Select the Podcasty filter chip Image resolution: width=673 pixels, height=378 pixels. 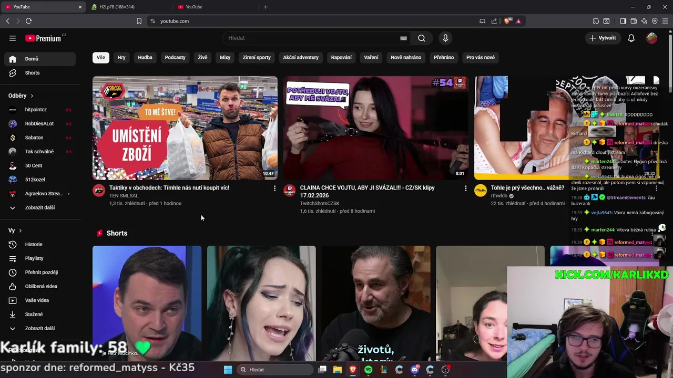(x=175, y=57)
